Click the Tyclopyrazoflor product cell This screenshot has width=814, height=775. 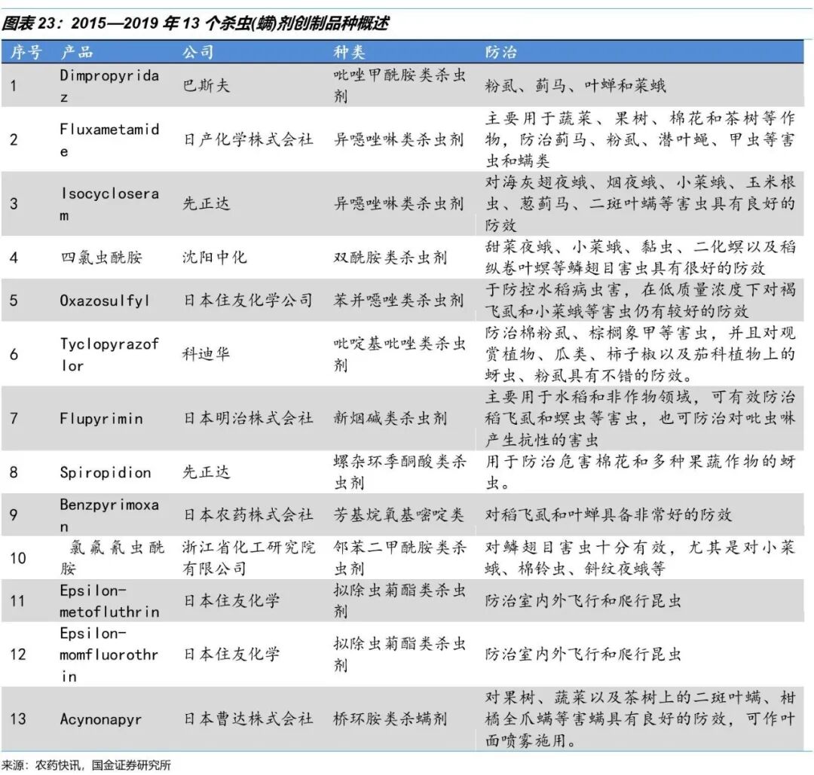pos(109,354)
